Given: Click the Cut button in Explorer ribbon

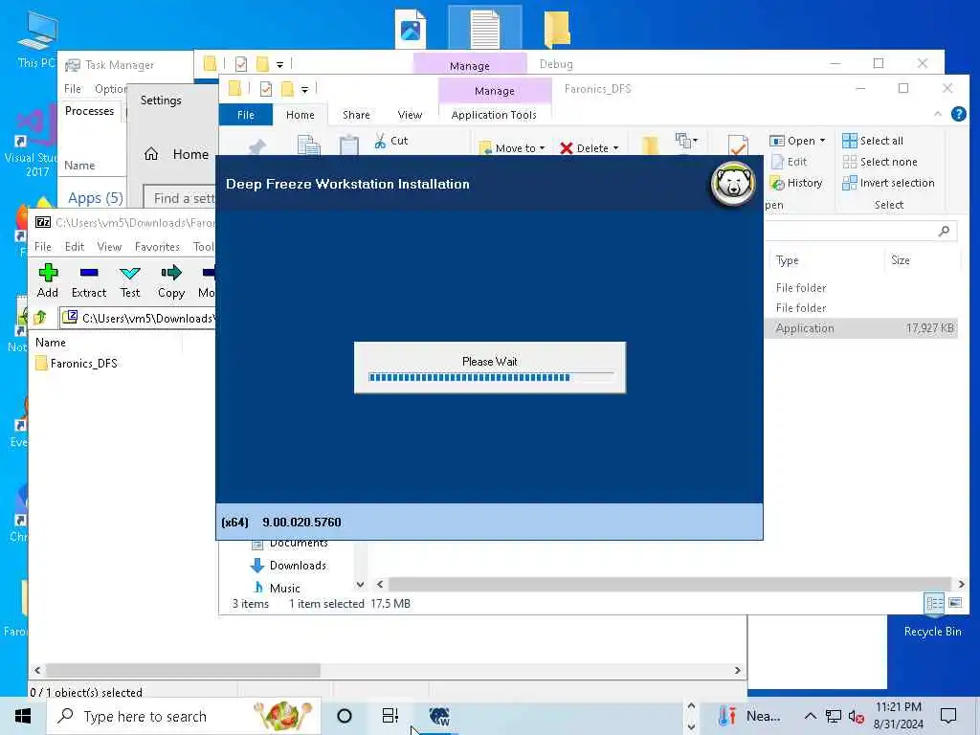Looking at the screenshot, I should [x=391, y=142].
